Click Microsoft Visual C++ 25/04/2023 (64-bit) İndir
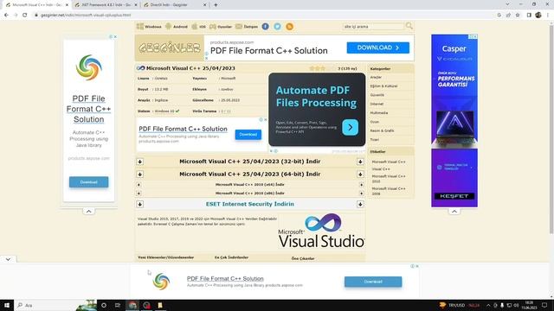 tap(250, 175)
